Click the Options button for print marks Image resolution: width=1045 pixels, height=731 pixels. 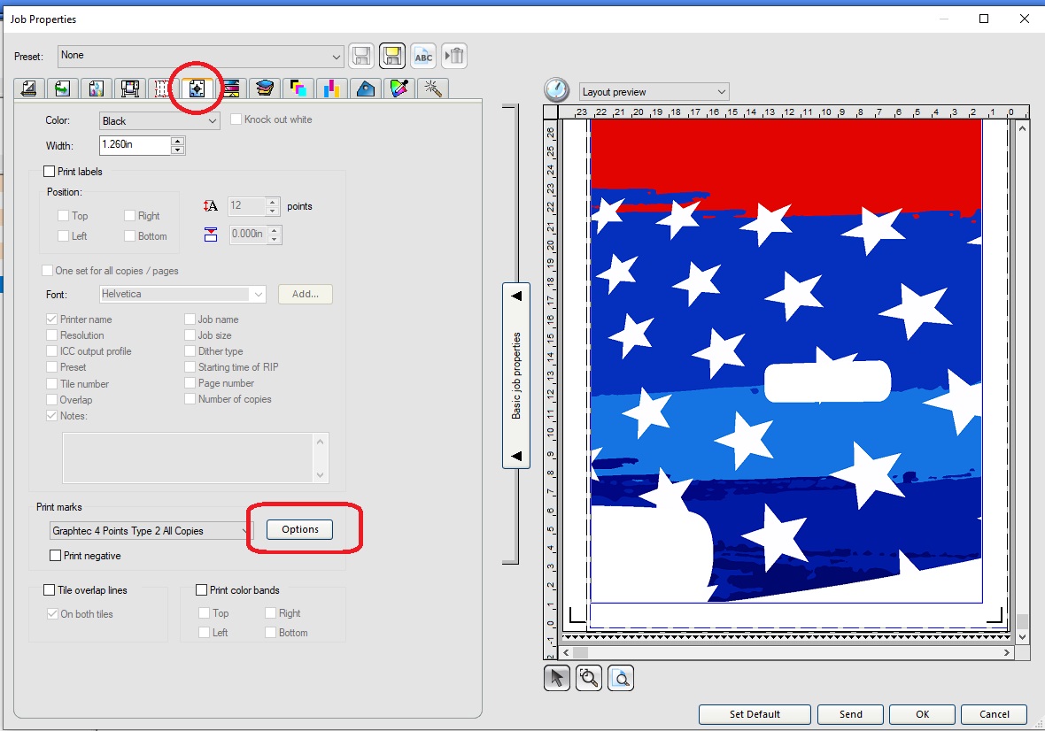[300, 529]
